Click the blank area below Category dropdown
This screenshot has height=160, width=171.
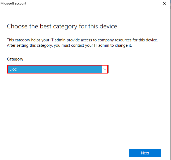(57, 90)
